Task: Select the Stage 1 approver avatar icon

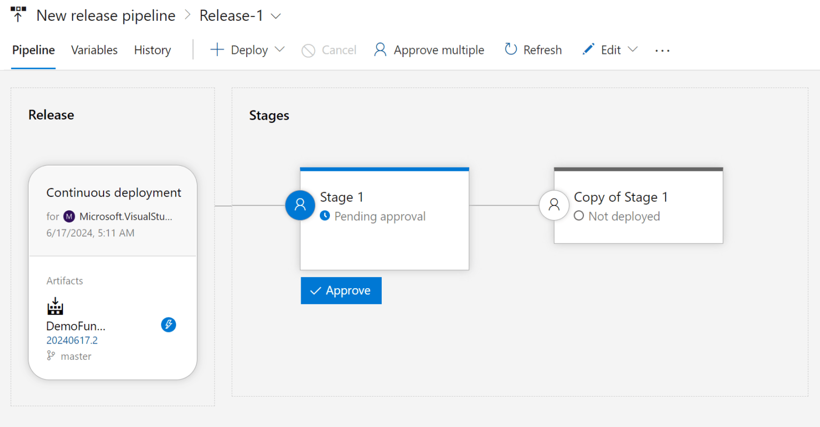Action: coord(300,205)
